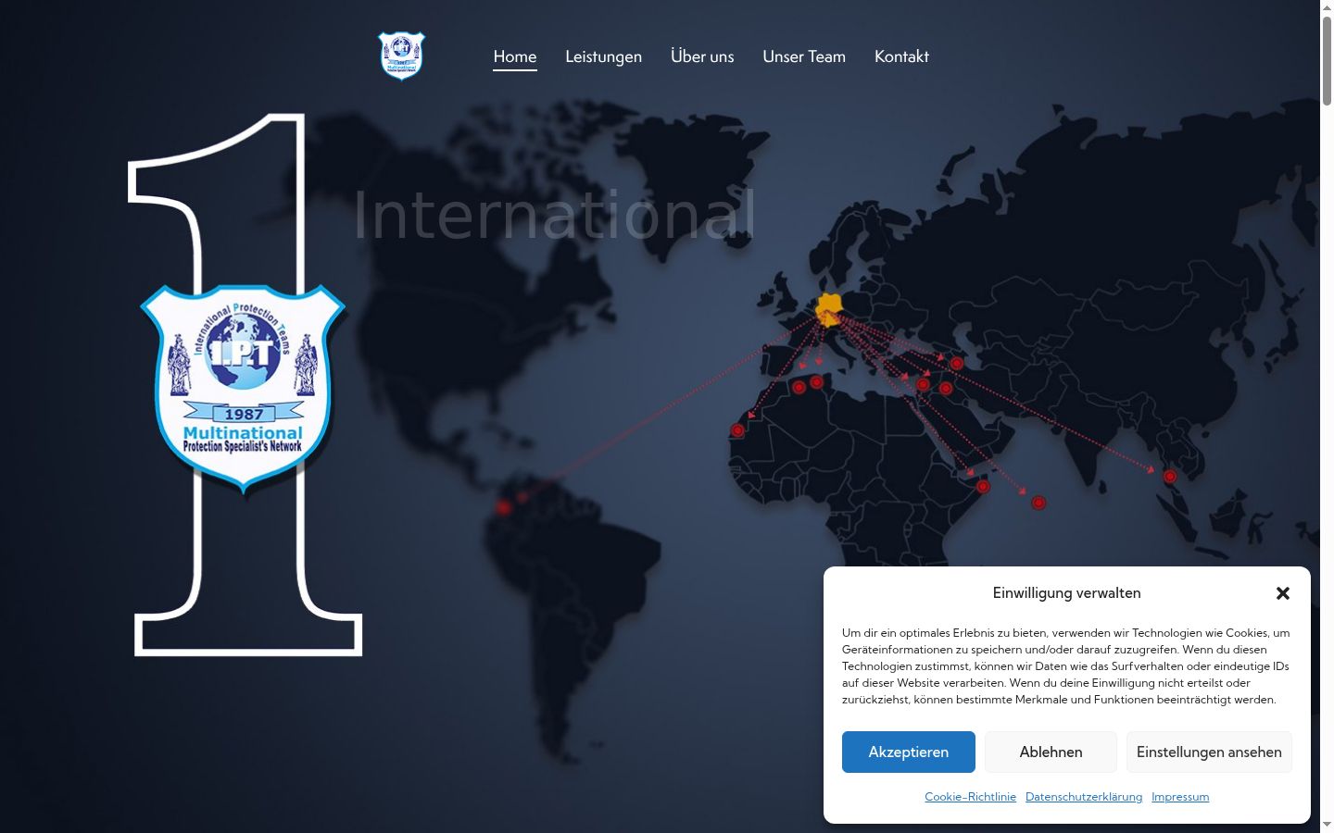Select the red marker in South America
Screen dimensions: 1334x833
pyautogui.click(x=503, y=507)
